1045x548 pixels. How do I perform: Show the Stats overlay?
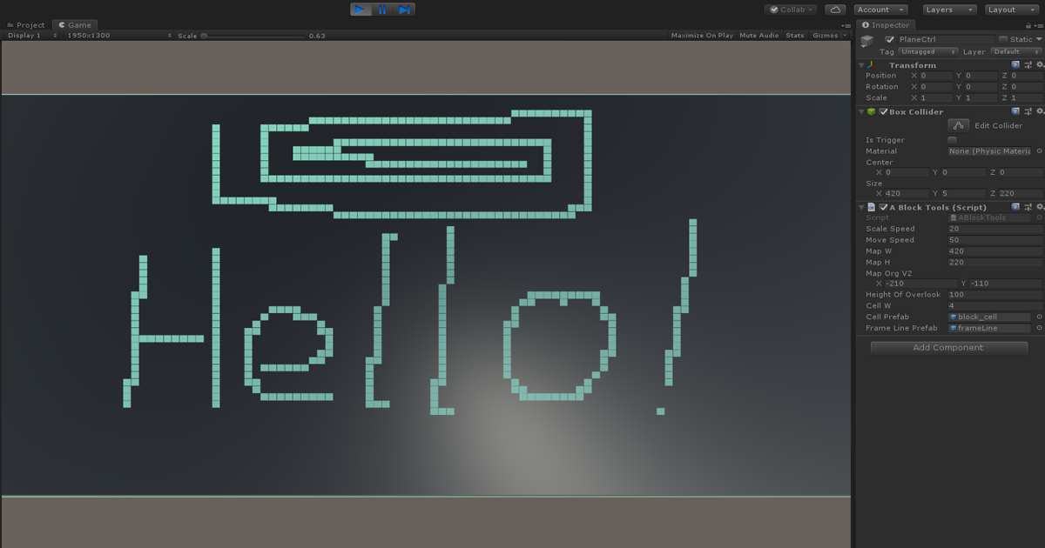(795, 36)
